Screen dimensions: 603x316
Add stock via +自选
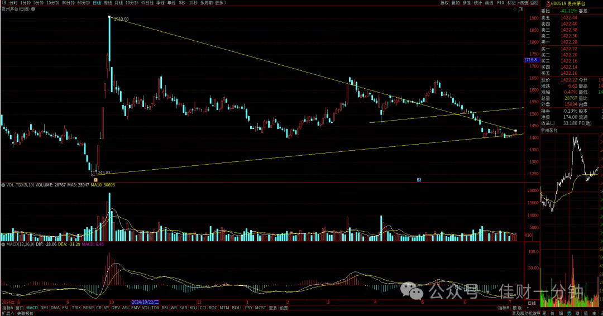click(x=523, y=3)
